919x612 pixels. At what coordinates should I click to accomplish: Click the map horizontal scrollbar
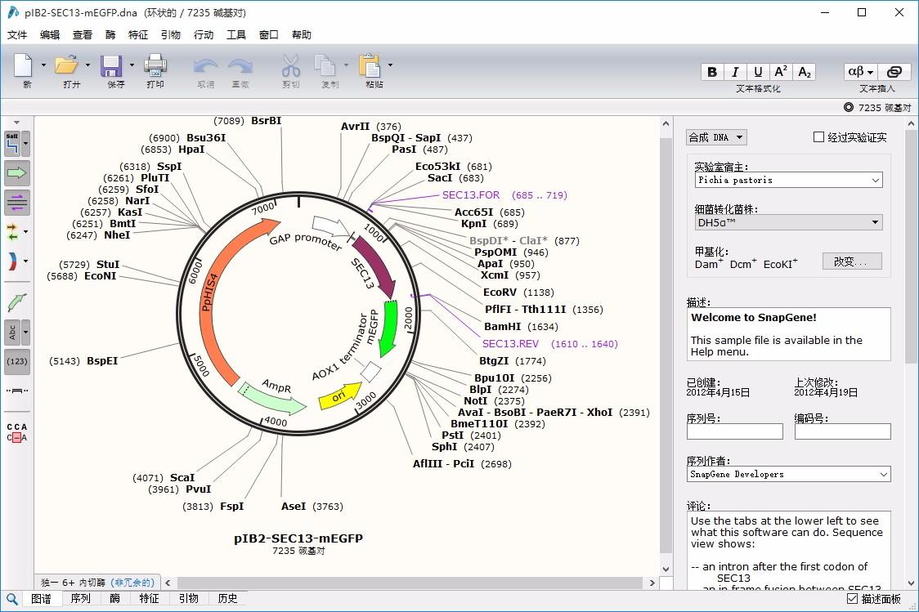[x=409, y=583]
